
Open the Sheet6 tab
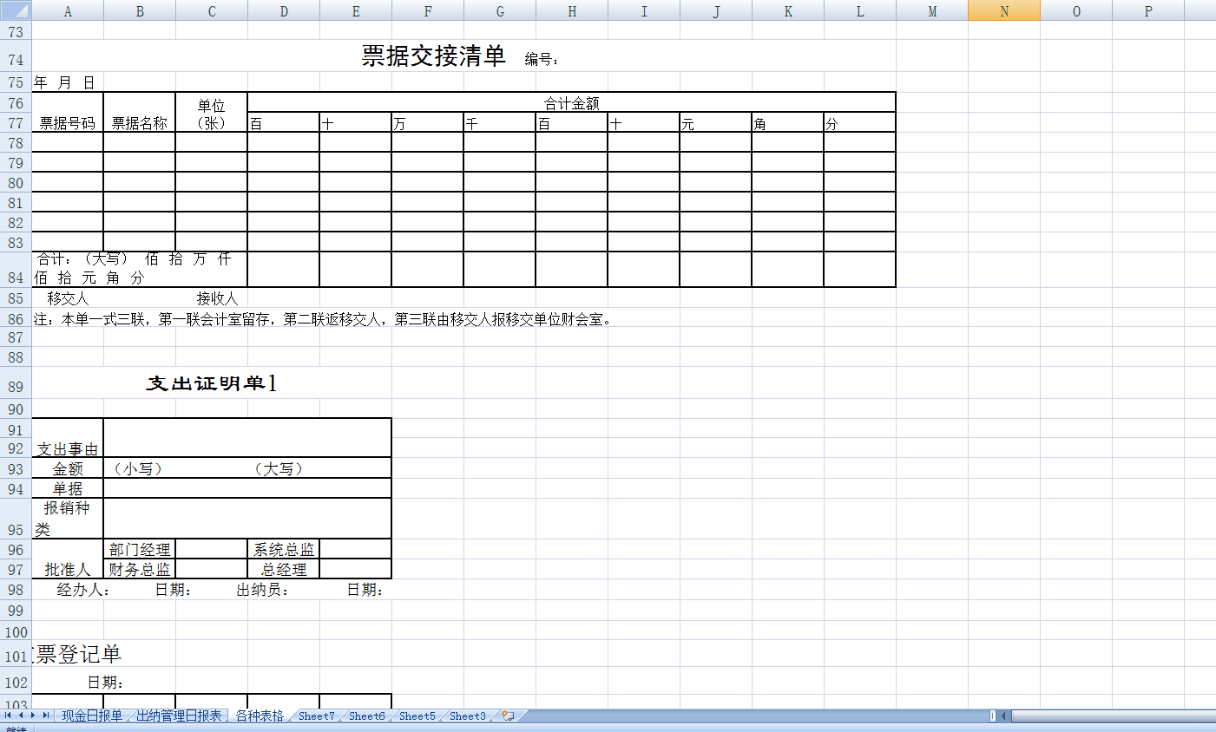pyautogui.click(x=366, y=716)
